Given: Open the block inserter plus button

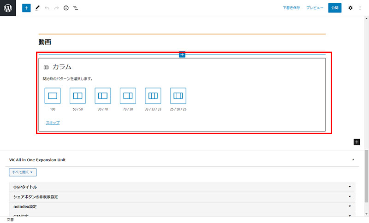Looking at the screenshot, I should (26, 8).
